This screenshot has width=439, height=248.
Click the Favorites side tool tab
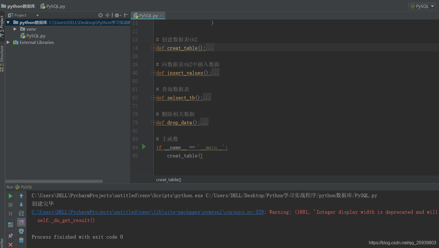pos(2,243)
